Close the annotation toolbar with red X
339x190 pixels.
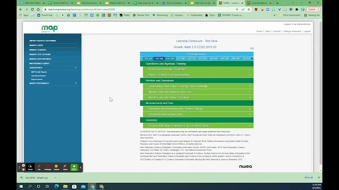click(x=24, y=170)
